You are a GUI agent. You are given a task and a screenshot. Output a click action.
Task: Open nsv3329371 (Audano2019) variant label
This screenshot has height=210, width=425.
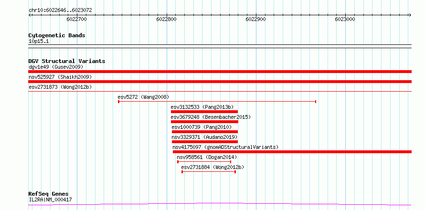point(204,137)
